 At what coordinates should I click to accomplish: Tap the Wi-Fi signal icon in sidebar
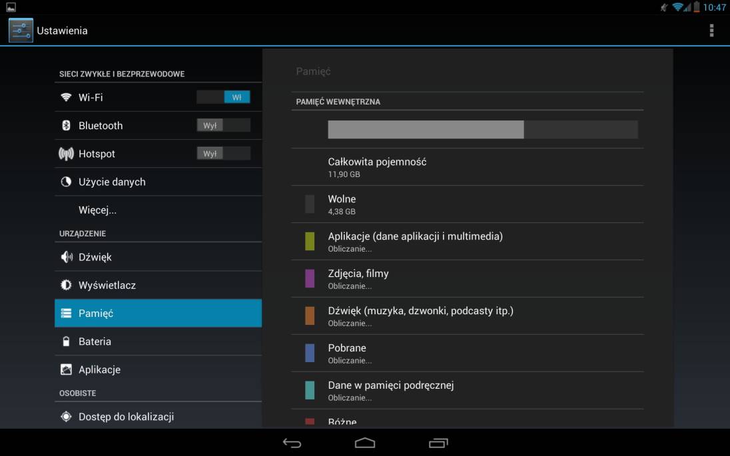pyautogui.click(x=66, y=97)
